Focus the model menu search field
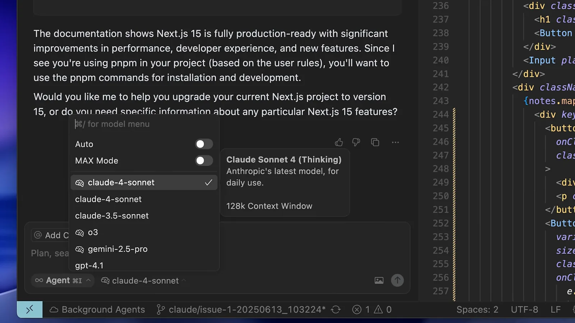This screenshot has width=575, height=323. click(x=144, y=124)
